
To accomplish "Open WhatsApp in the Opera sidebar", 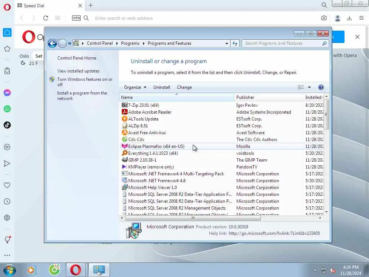I will (7, 109).
